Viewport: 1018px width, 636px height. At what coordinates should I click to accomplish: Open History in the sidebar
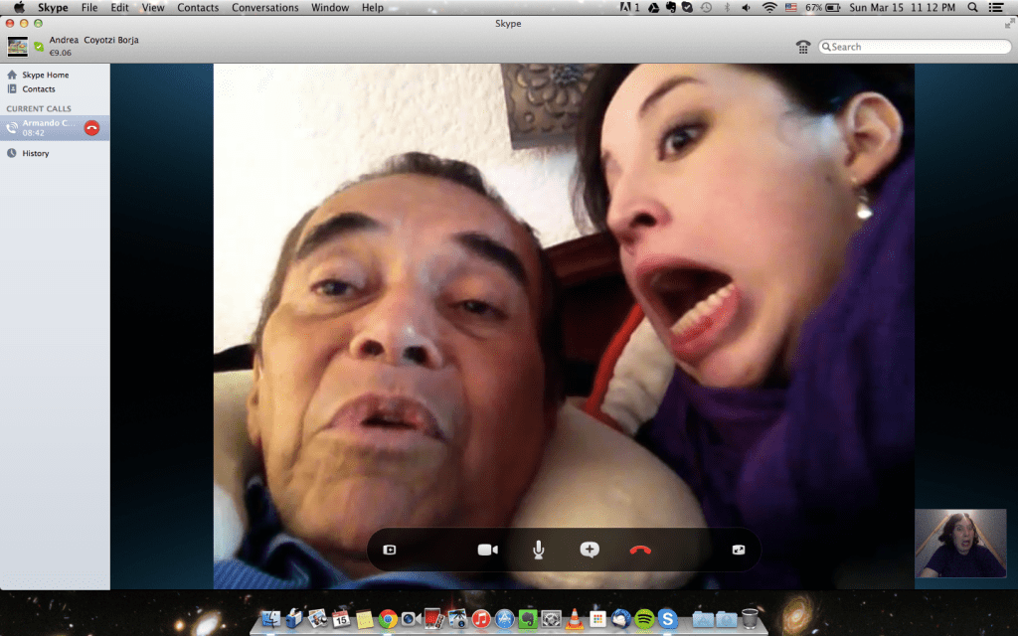pyautogui.click(x=36, y=153)
